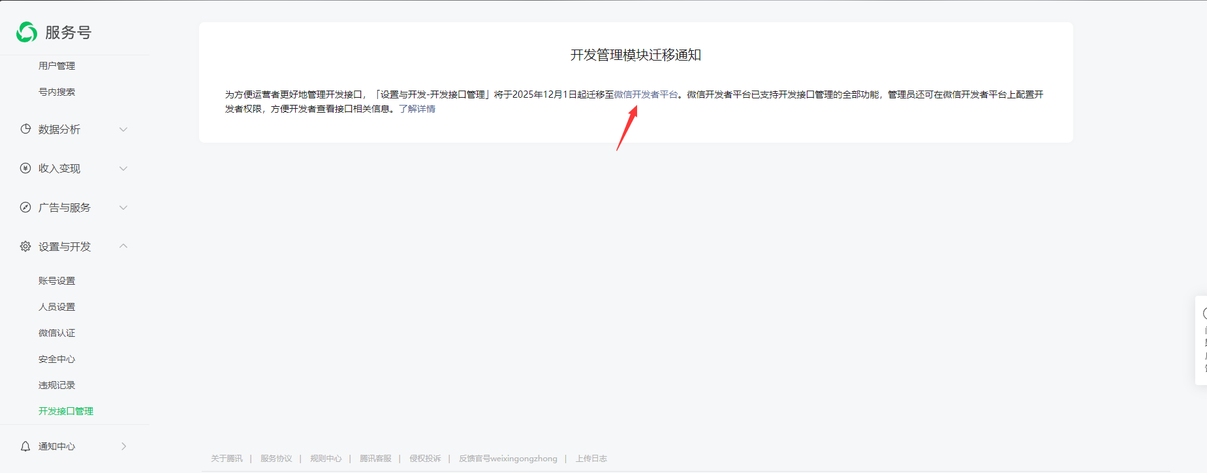The height and width of the screenshot is (473, 1207).
Task: Open the 通知中心 arrow
Action: coord(124,446)
